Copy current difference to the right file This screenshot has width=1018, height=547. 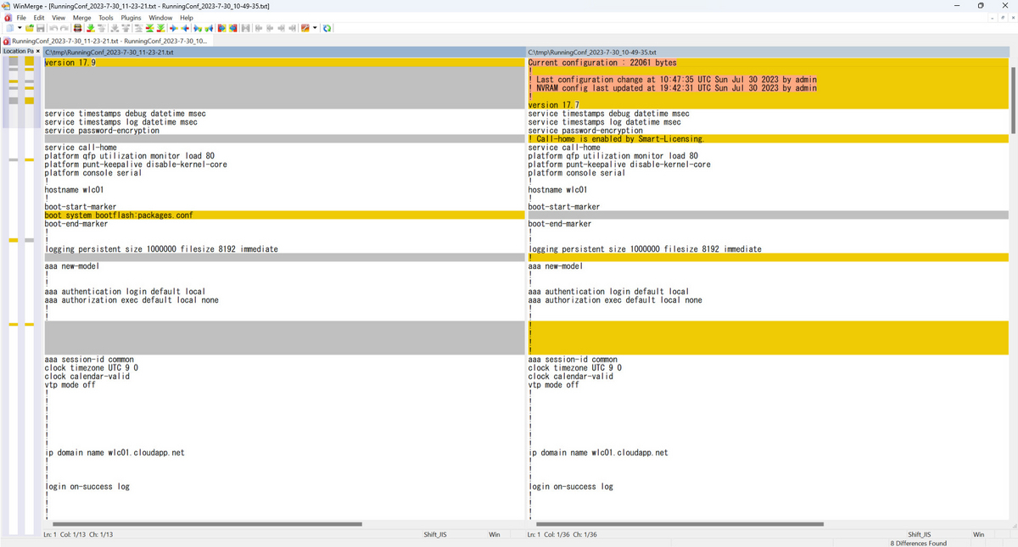pos(172,28)
